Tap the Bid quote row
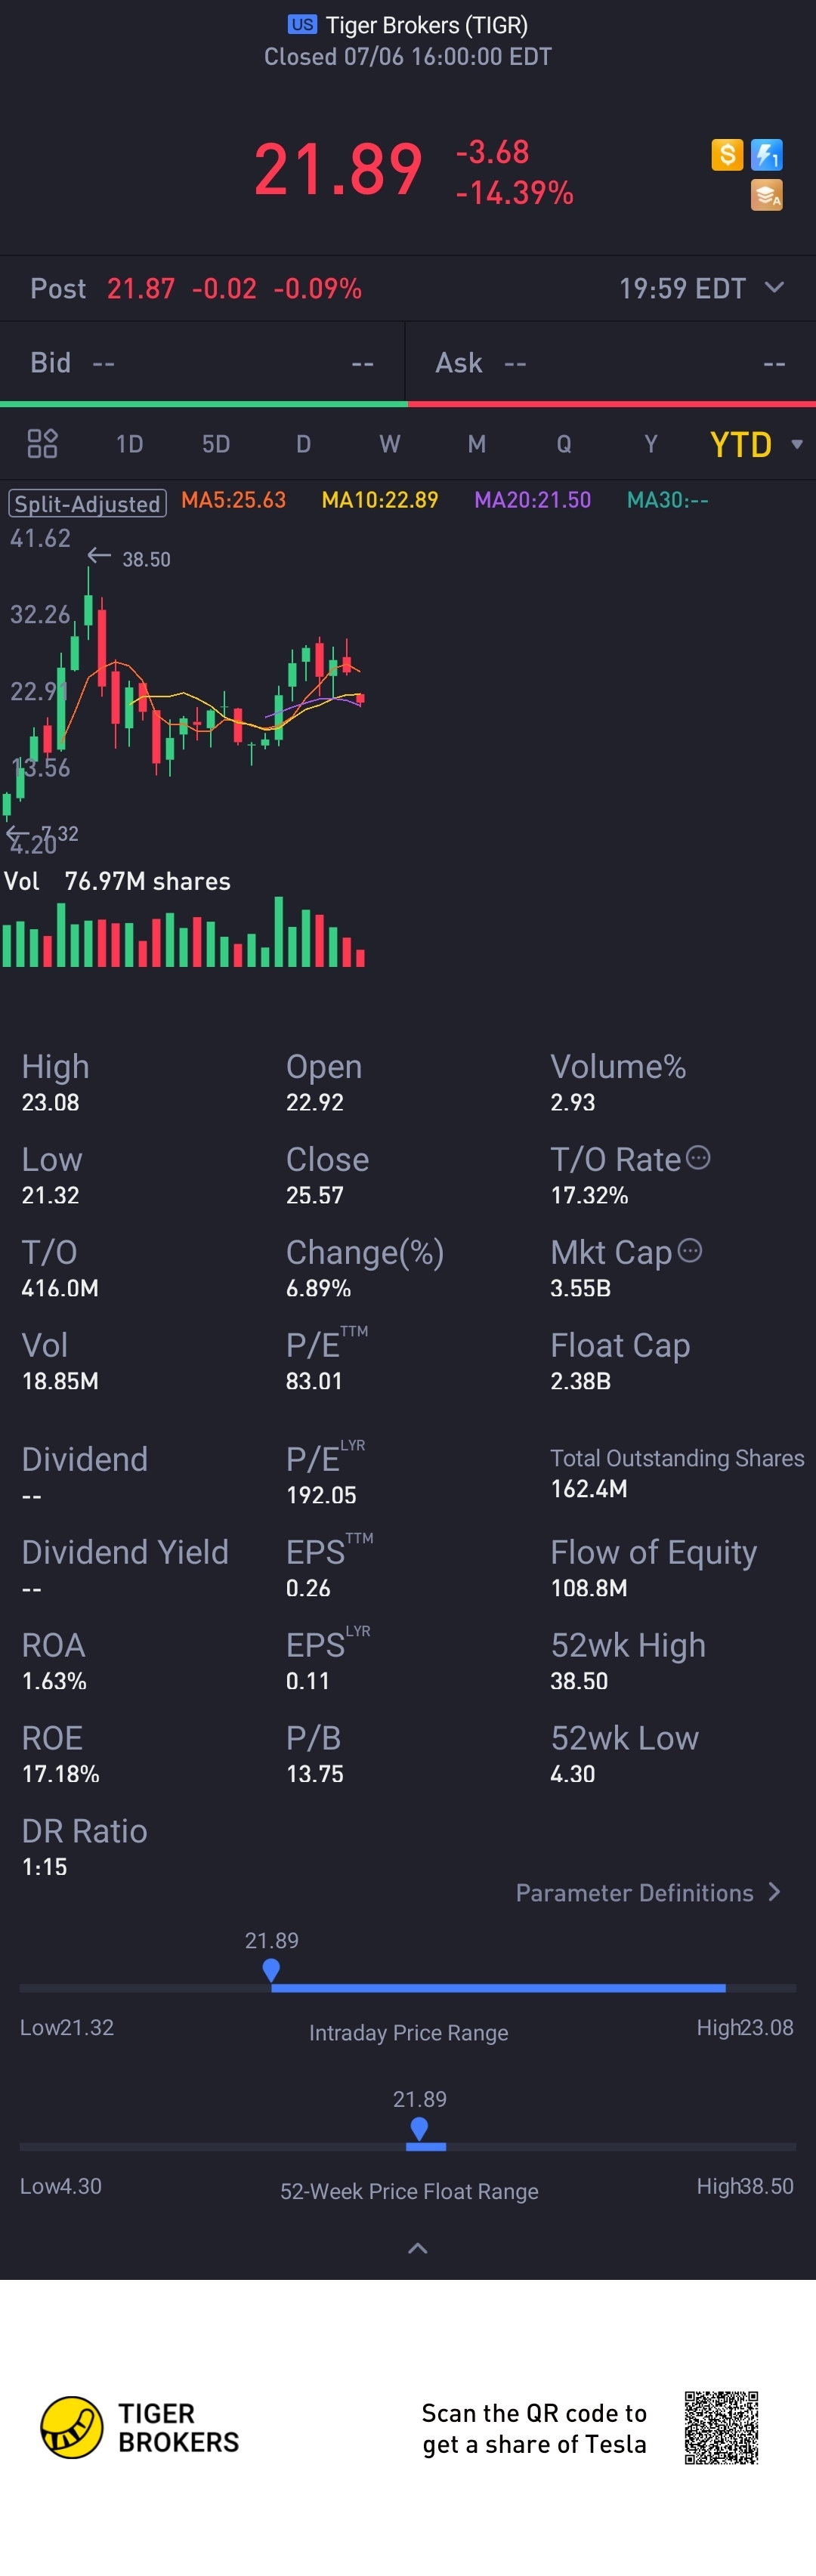The image size is (816, 2576). [x=202, y=362]
